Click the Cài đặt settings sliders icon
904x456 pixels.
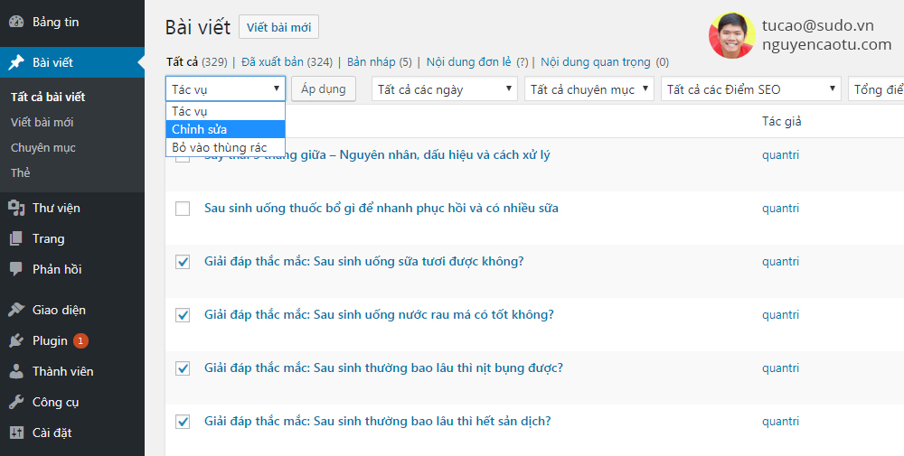16,433
